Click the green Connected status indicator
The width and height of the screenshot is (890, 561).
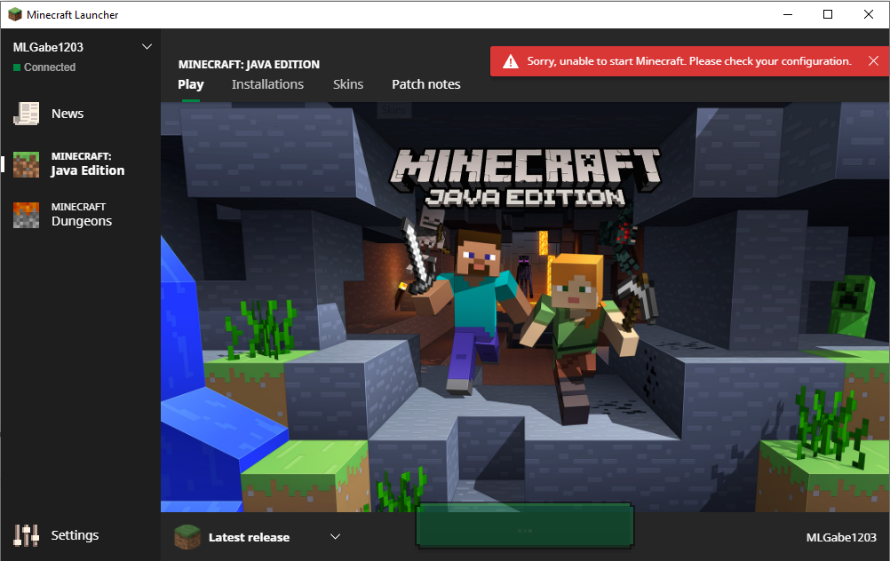coord(17,67)
